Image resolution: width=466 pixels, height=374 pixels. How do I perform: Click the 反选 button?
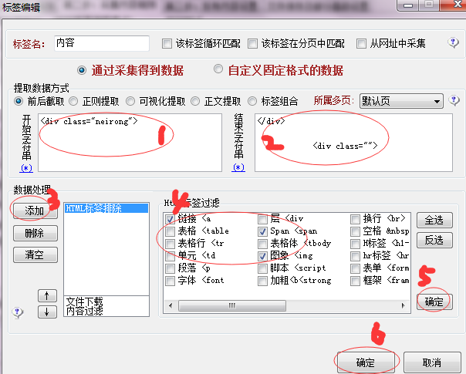pyautogui.click(x=434, y=240)
